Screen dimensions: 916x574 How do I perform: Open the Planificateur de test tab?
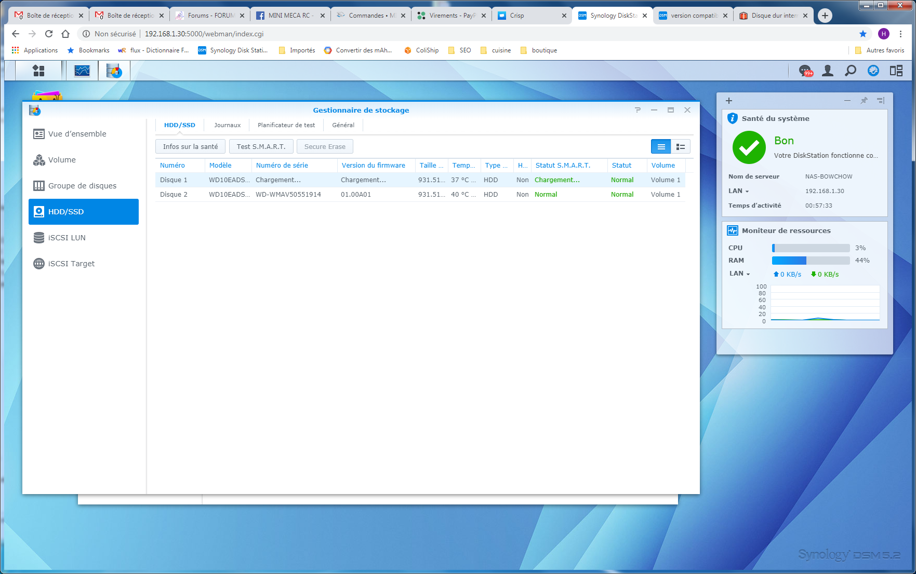[x=286, y=125]
